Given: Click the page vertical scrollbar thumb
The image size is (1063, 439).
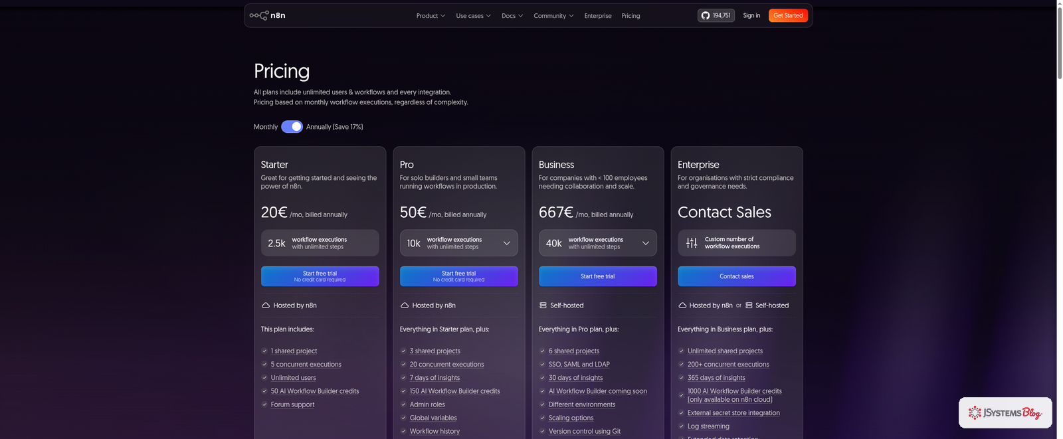Looking at the screenshot, I should click(1060, 44).
